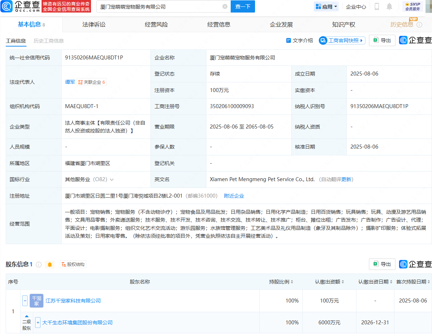Open legal representative 谭军 link

click(x=70, y=82)
